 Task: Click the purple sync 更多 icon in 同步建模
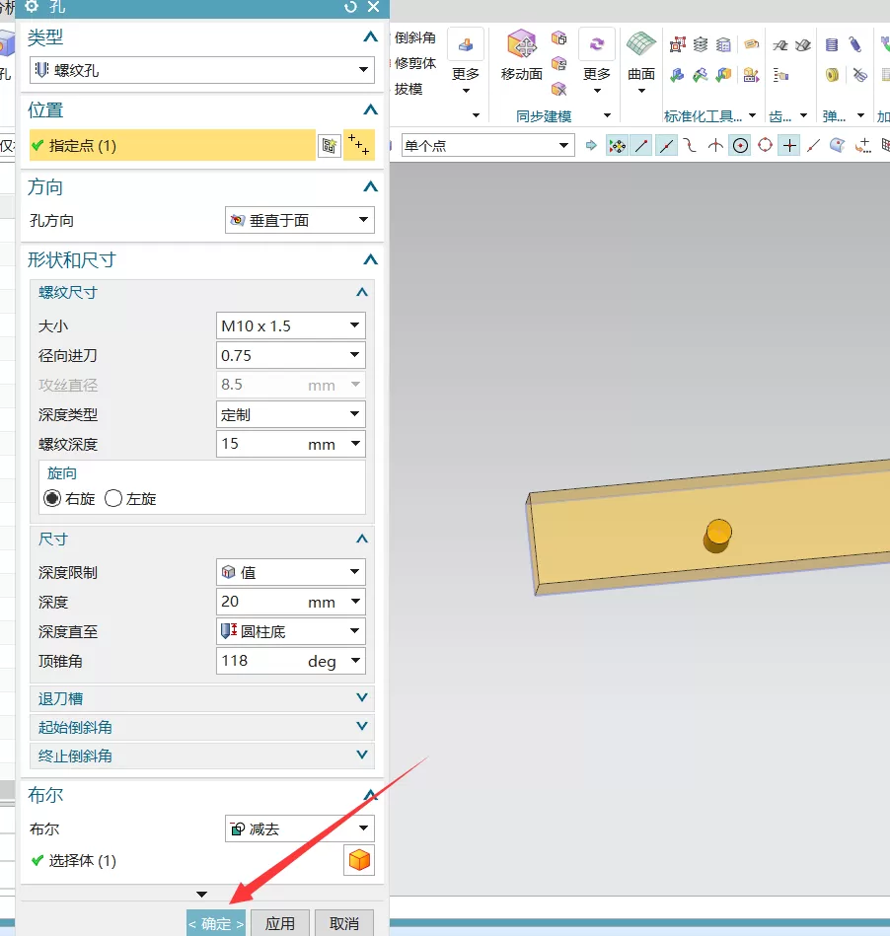click(x=597, y=44)
